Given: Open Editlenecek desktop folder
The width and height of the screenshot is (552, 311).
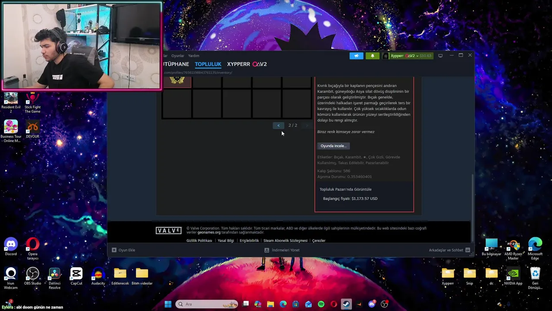Looking at the screenshot, I should pos(120,276).
